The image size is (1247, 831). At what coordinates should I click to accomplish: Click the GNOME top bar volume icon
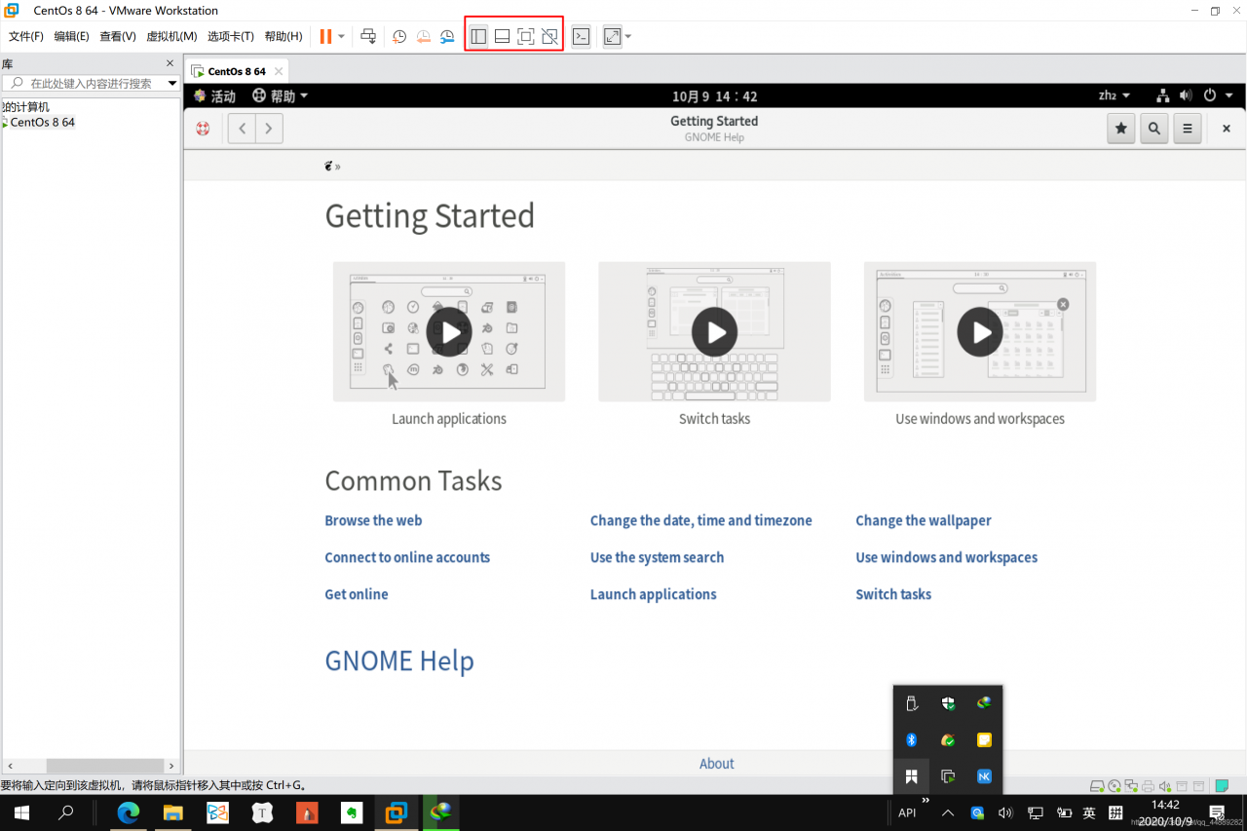1186,95
